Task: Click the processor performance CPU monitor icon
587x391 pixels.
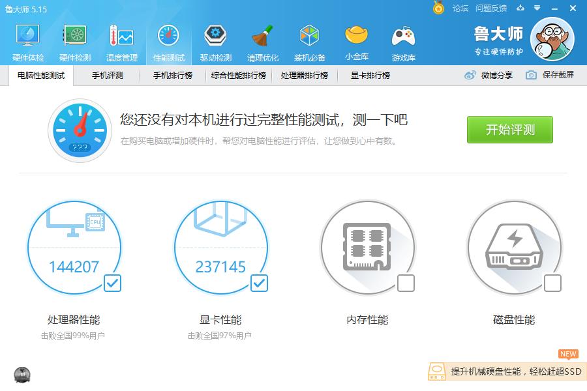Action: pos(75,224)
